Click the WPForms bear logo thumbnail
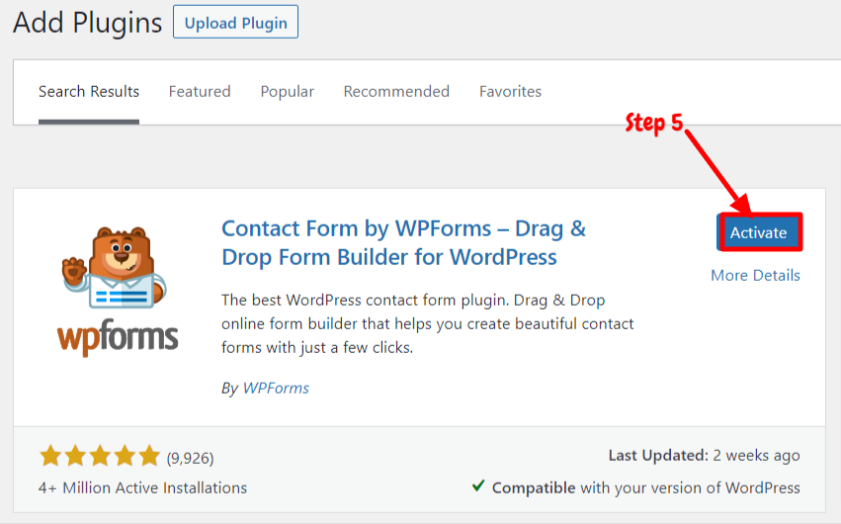 (118, 291)
